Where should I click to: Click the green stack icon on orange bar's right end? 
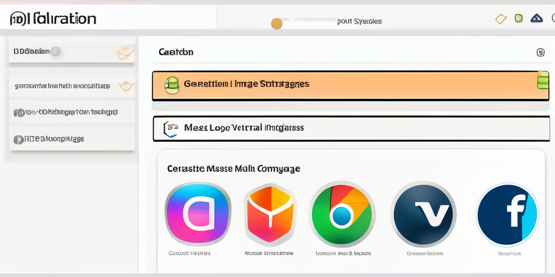point(543,80)
